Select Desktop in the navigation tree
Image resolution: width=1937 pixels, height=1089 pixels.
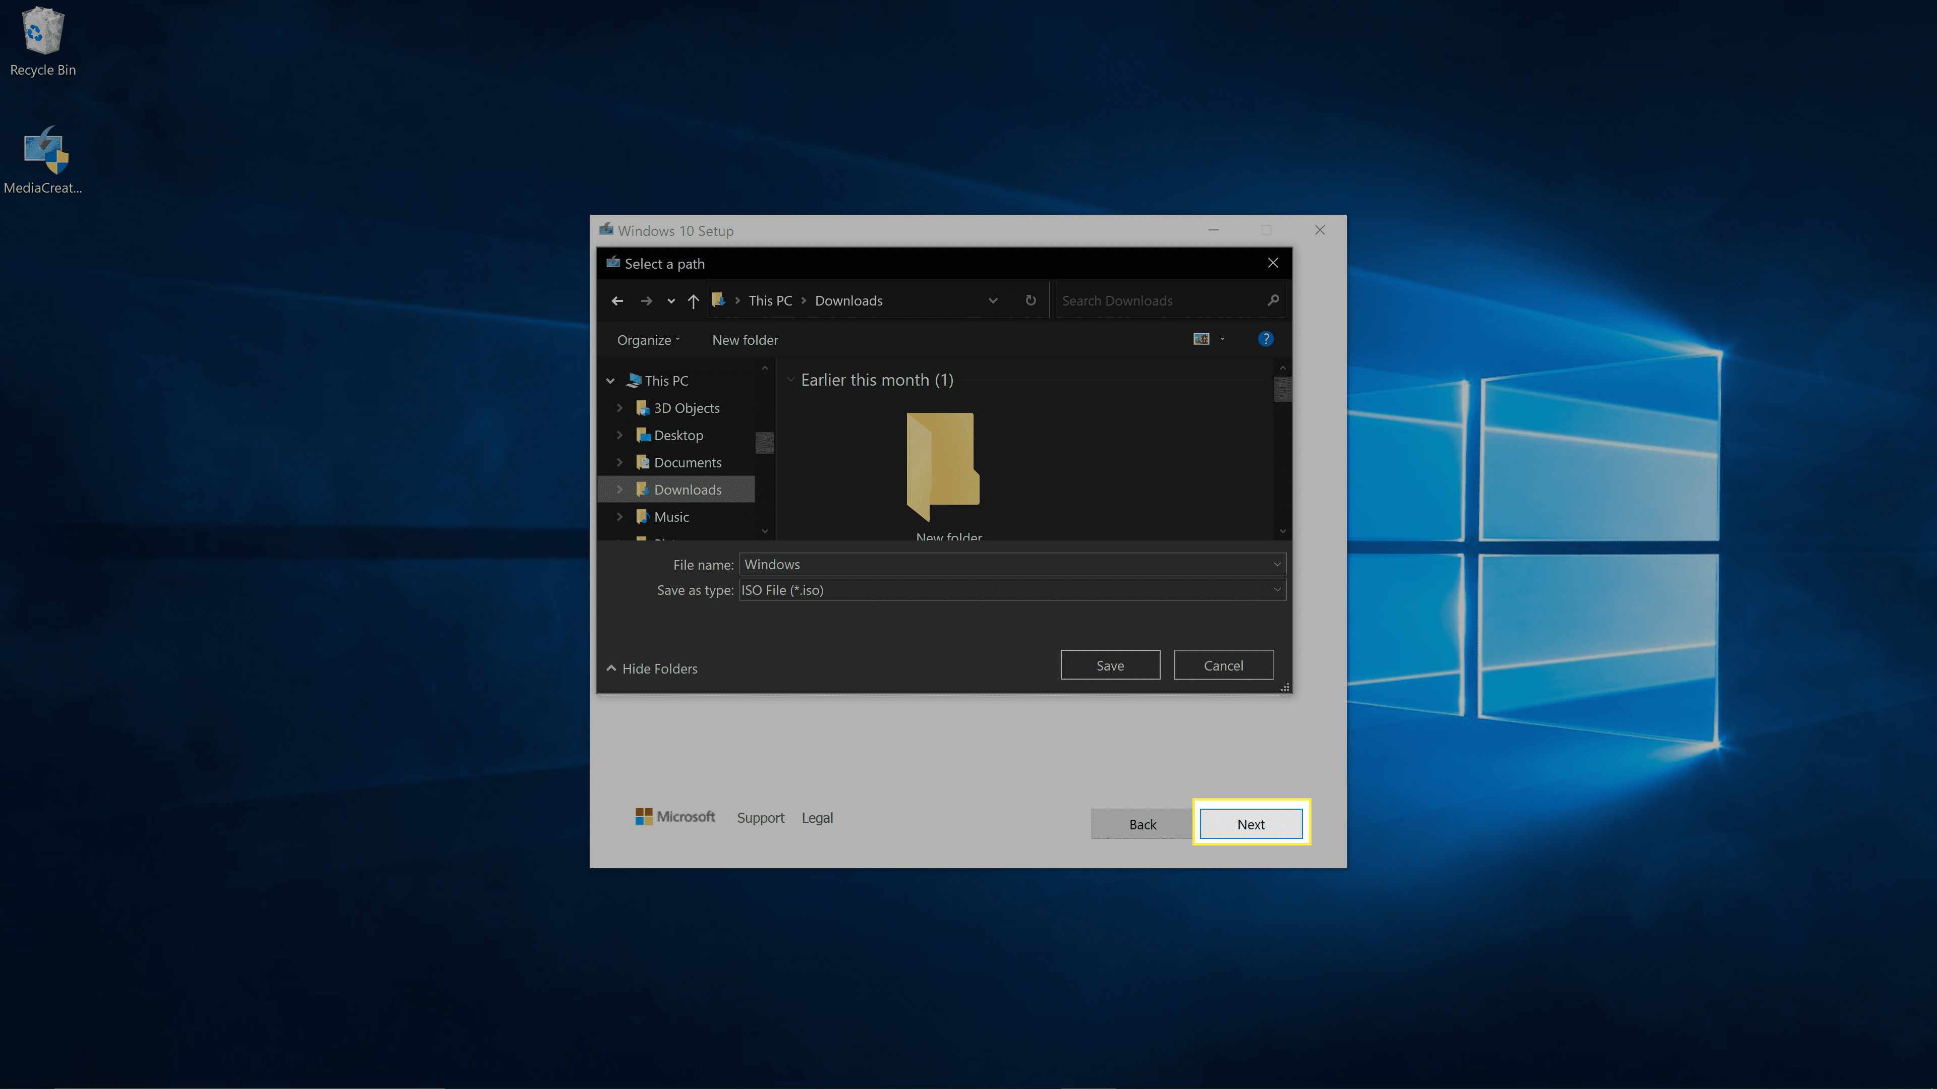[x=677, y=435]
